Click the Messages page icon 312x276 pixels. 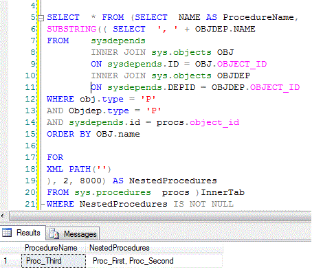54,233
